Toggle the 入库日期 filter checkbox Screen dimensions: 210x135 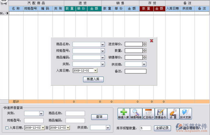[7, 128]
